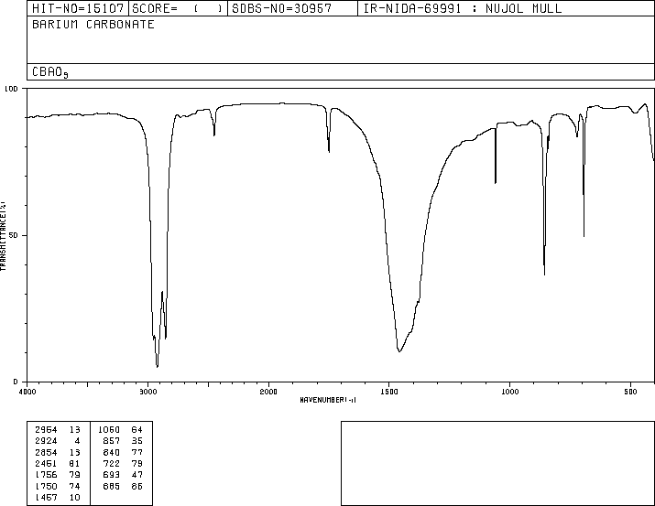This screenshot has height=506, width=655.
Task: Click the 1500 wavenumber axis label
Action: click(x=389, y=392)
